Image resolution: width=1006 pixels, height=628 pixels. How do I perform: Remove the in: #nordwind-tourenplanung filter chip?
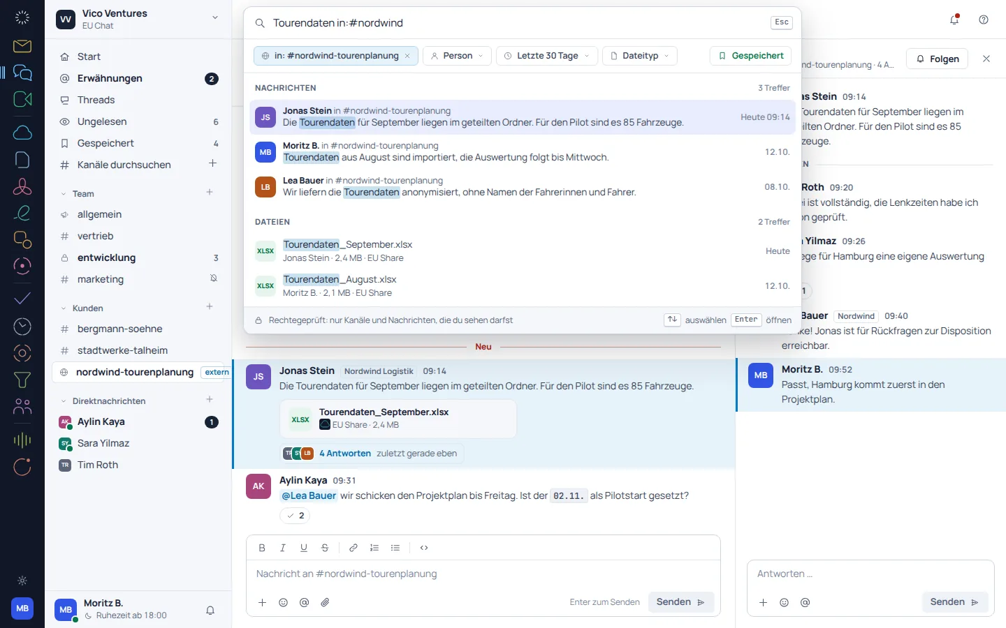tap(407, 56)
